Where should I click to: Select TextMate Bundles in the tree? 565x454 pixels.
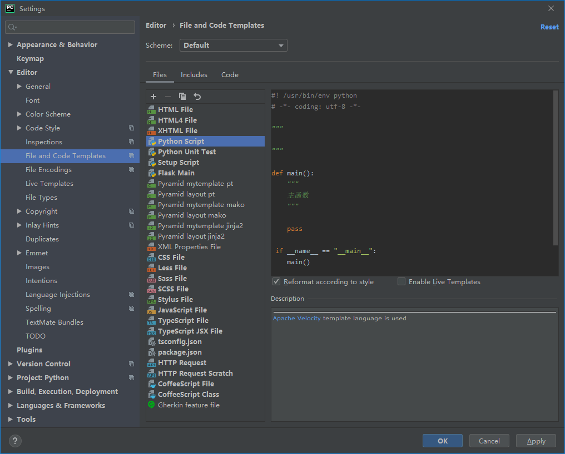[54, 322]
